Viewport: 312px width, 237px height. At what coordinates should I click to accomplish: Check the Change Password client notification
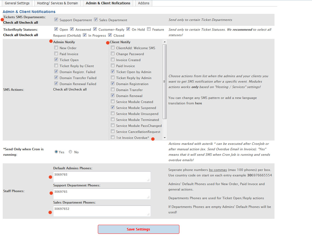pyautogui.click(x=113, y=54)
